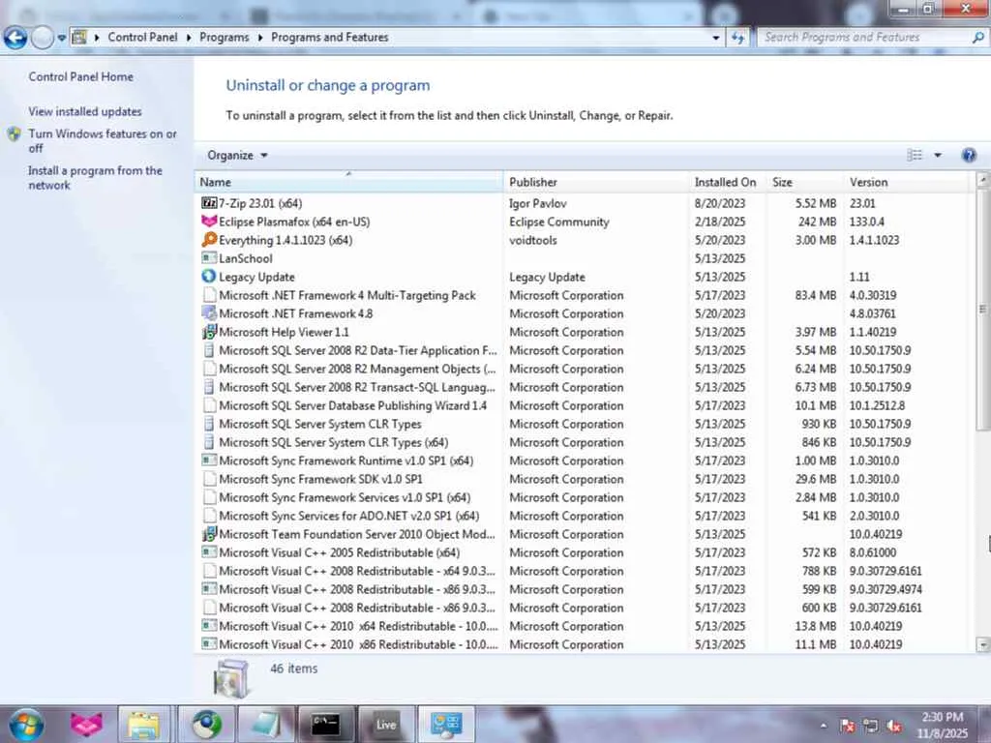The height and width of the screenshot is (743, 991).
Task: Click the help question mark icon
Action: tap(968, 155)
